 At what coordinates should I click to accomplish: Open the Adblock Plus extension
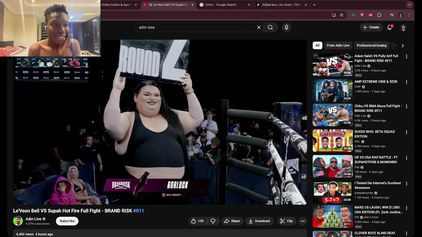click(371, 15)
